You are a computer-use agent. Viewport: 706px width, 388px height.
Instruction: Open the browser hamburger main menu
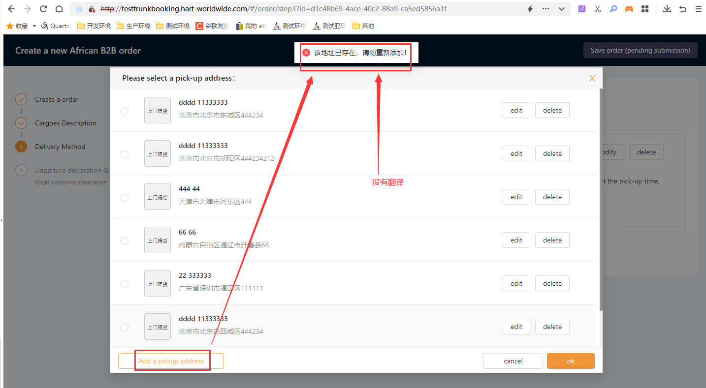click(x=698, y=9)
